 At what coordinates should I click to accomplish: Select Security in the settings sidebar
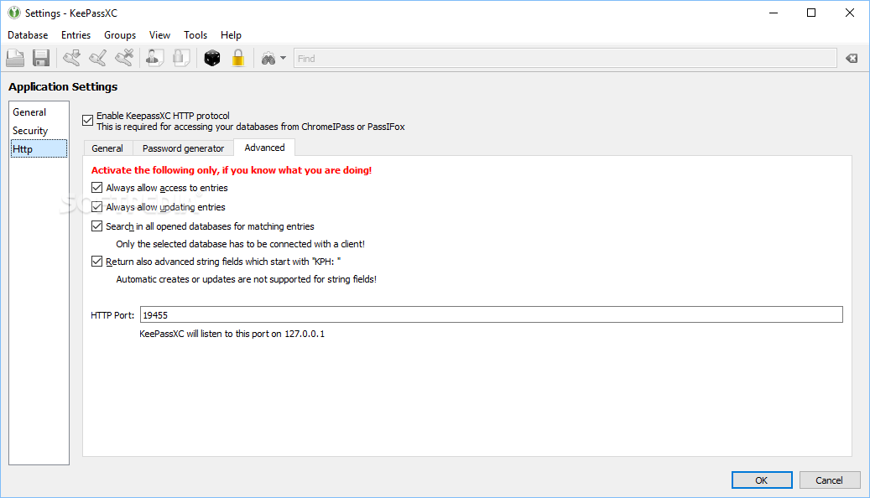point(39,130)
